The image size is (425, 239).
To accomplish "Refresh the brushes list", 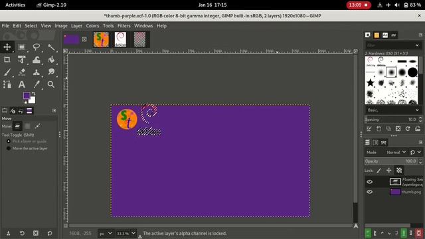I will pyautogui.click(x=408, y=129).
